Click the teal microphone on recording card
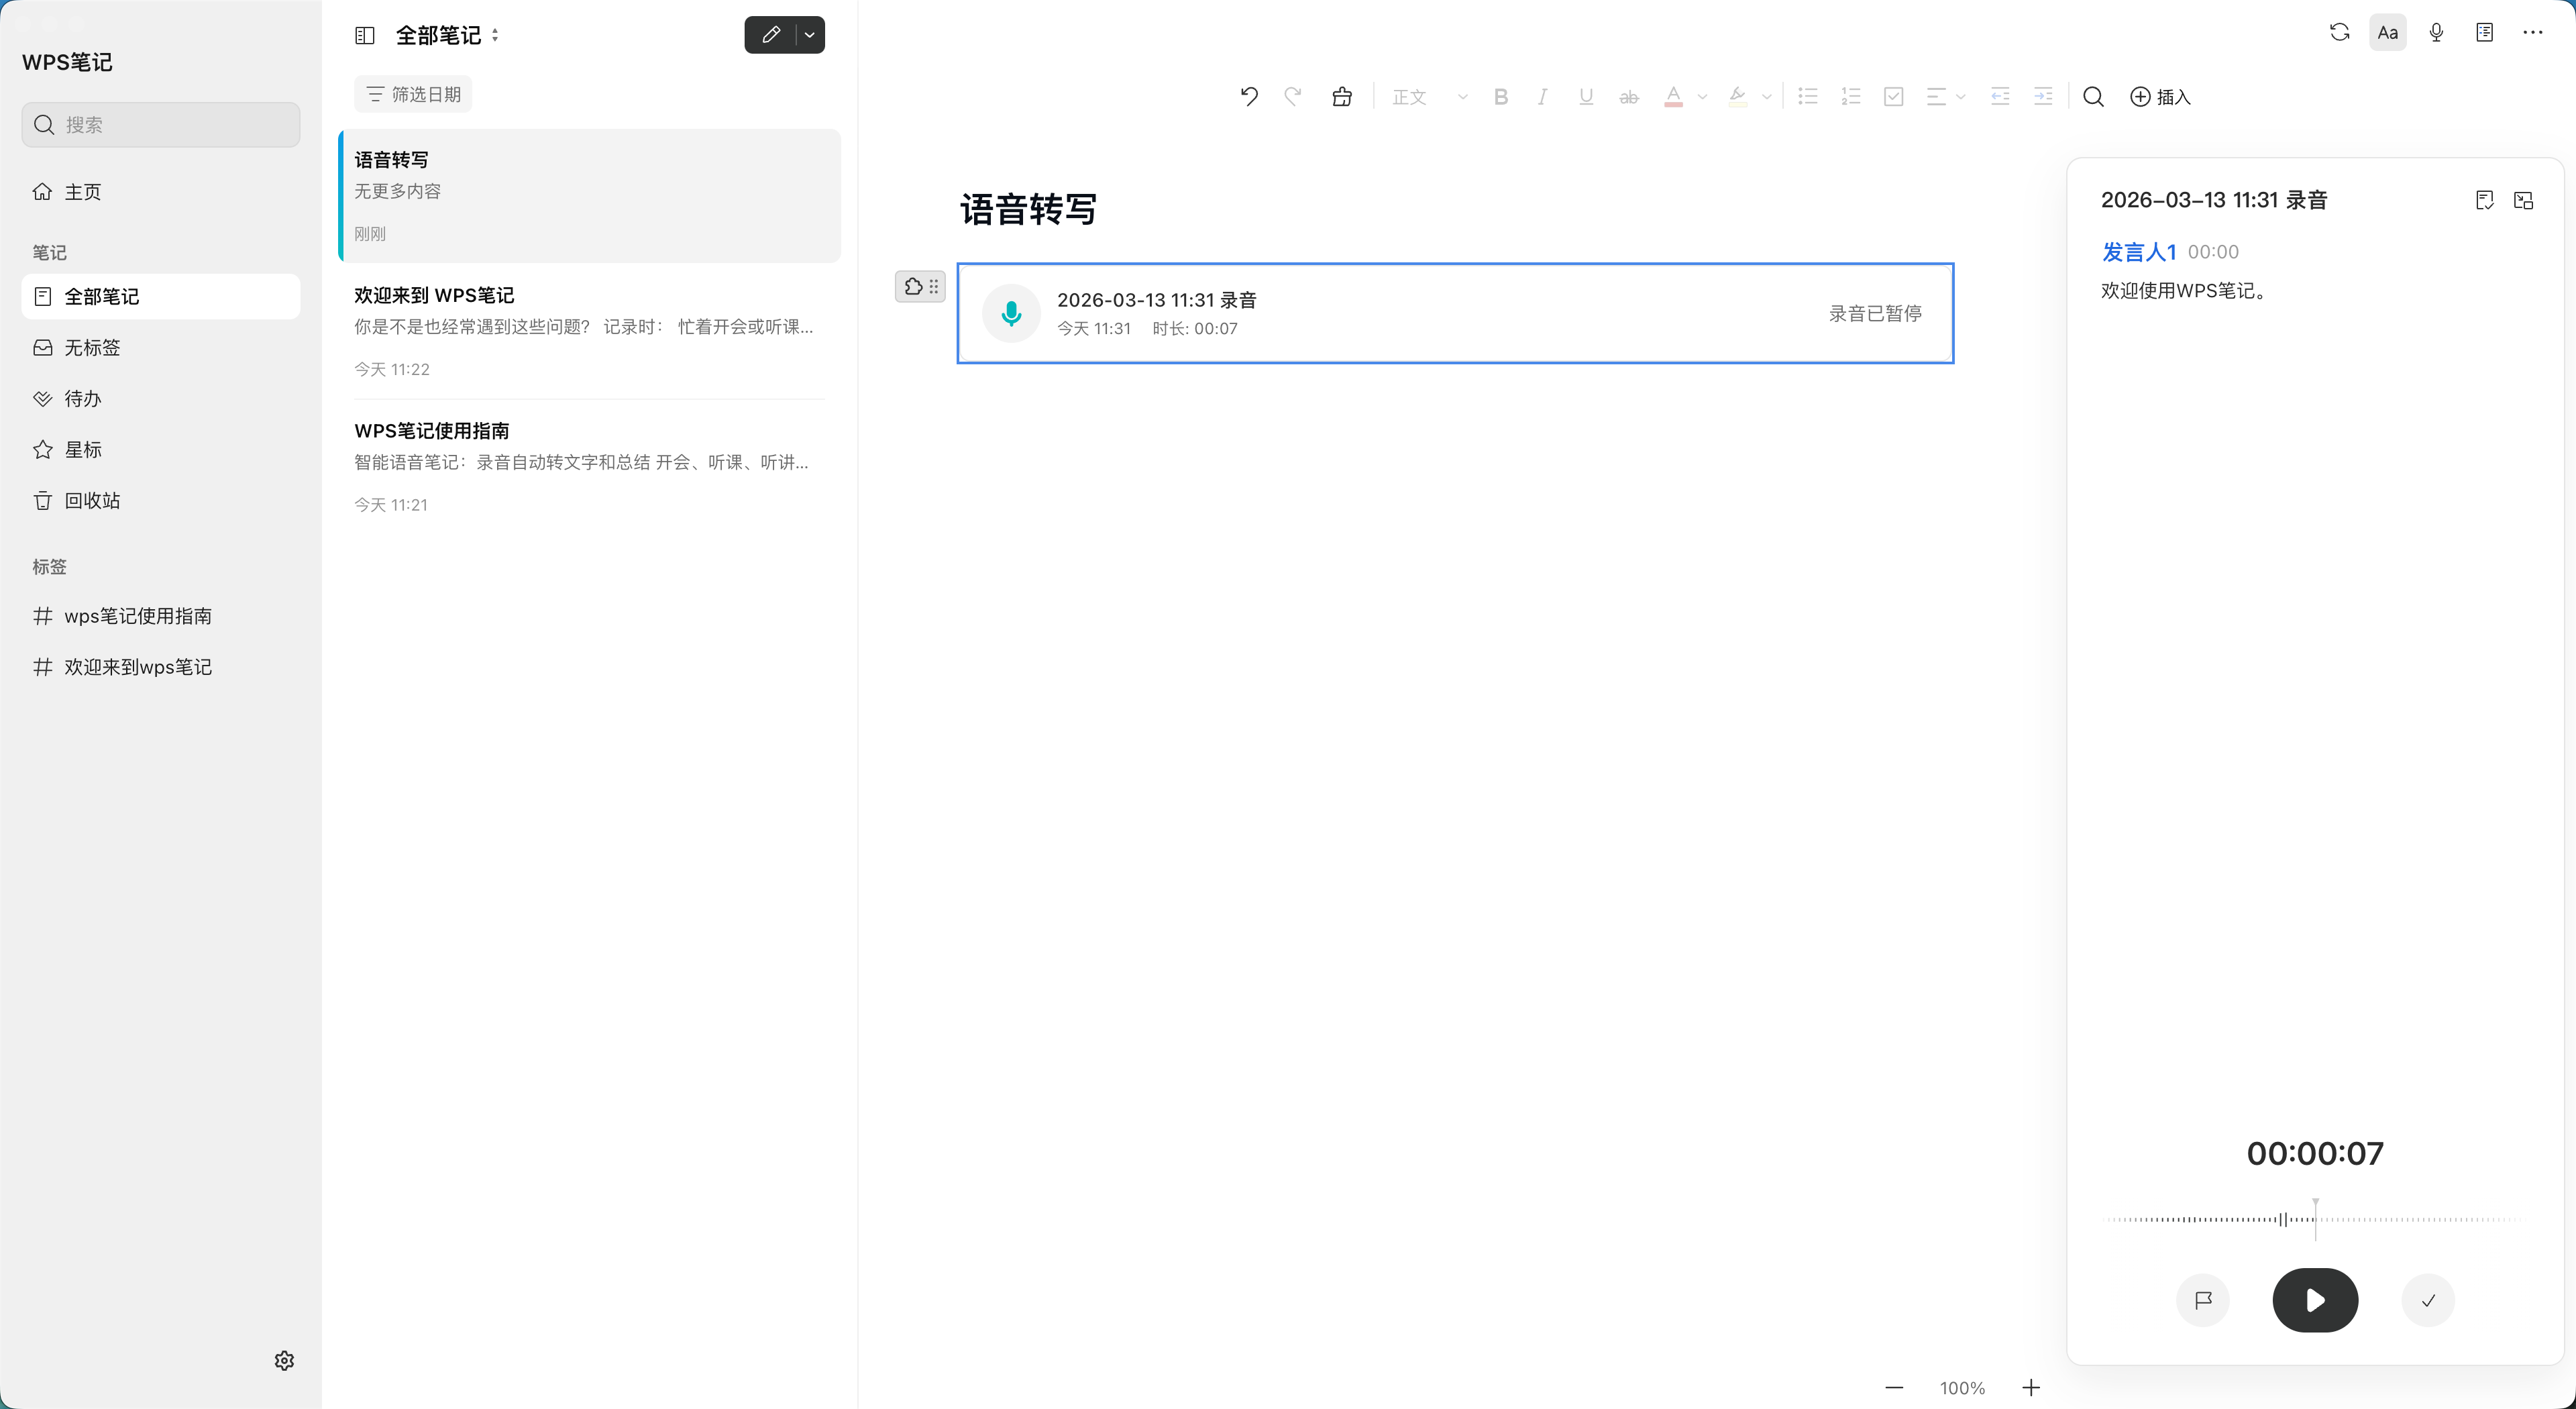The image size is (2576, 1409). [1011, 313]
